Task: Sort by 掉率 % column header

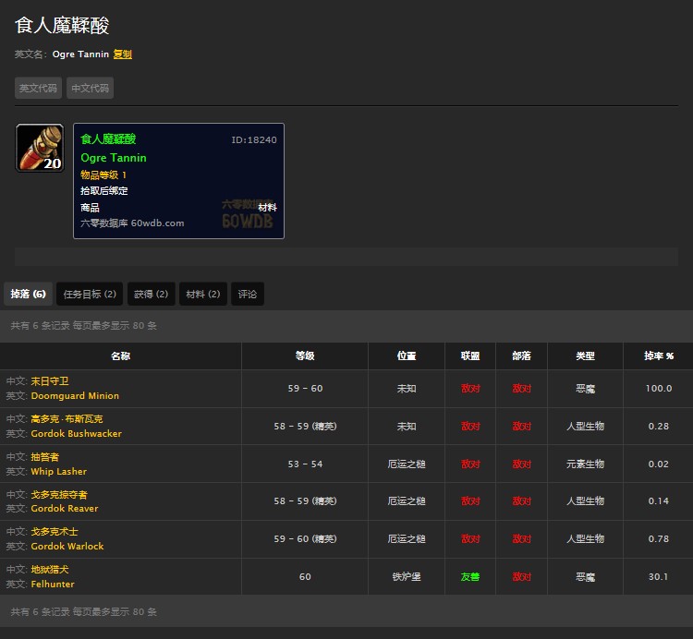Action: [x=659, y=356]
